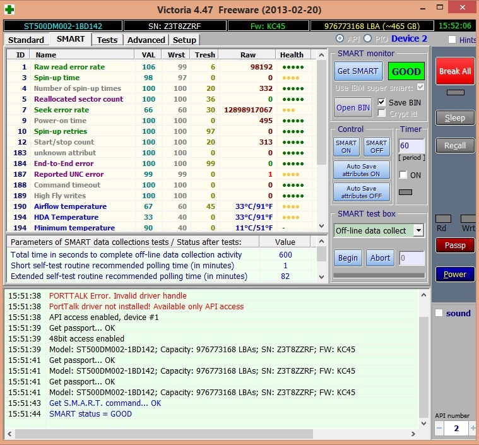Toggle the sound checkbox
479x445 pixels.
click(x=439, y=313)
